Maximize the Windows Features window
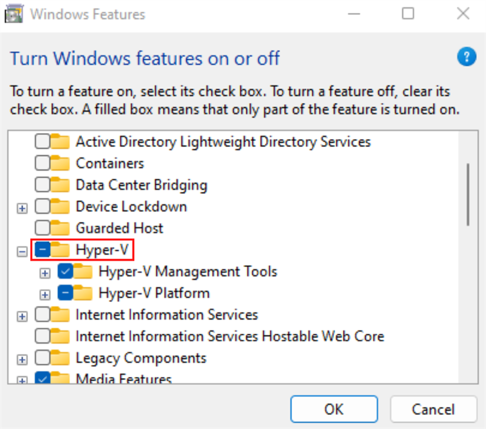This screenshot has height=429, width=486. point(408,13)
